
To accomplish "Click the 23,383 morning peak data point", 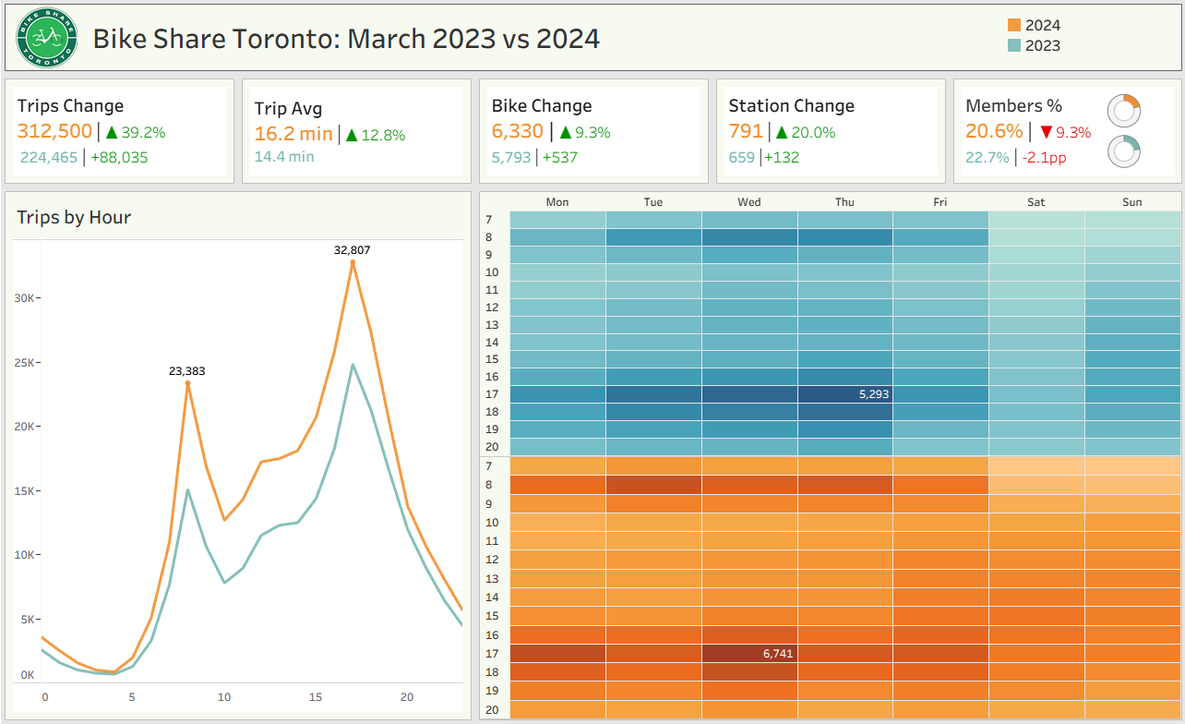I will (187, 383).
